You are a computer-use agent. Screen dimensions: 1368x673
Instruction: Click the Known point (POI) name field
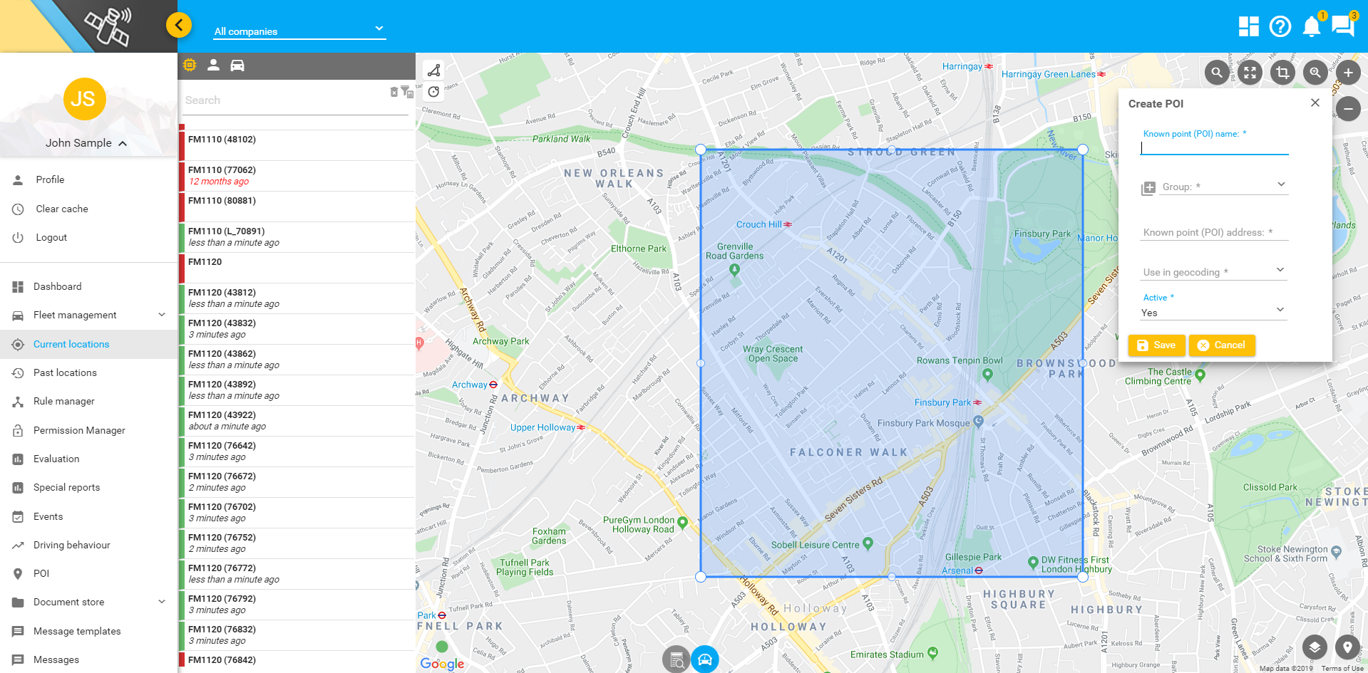coord(1214,147)
